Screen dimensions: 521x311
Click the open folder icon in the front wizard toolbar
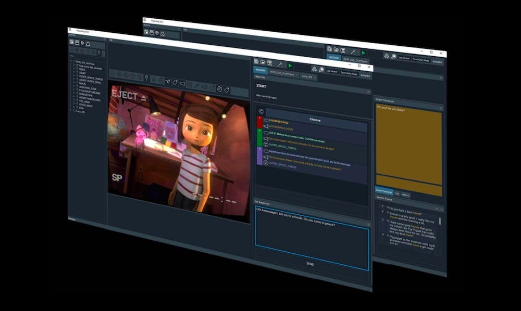click(263, 62)
